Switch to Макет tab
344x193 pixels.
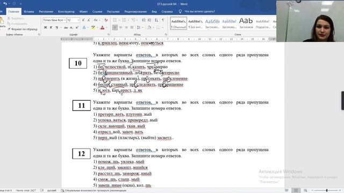83,12
